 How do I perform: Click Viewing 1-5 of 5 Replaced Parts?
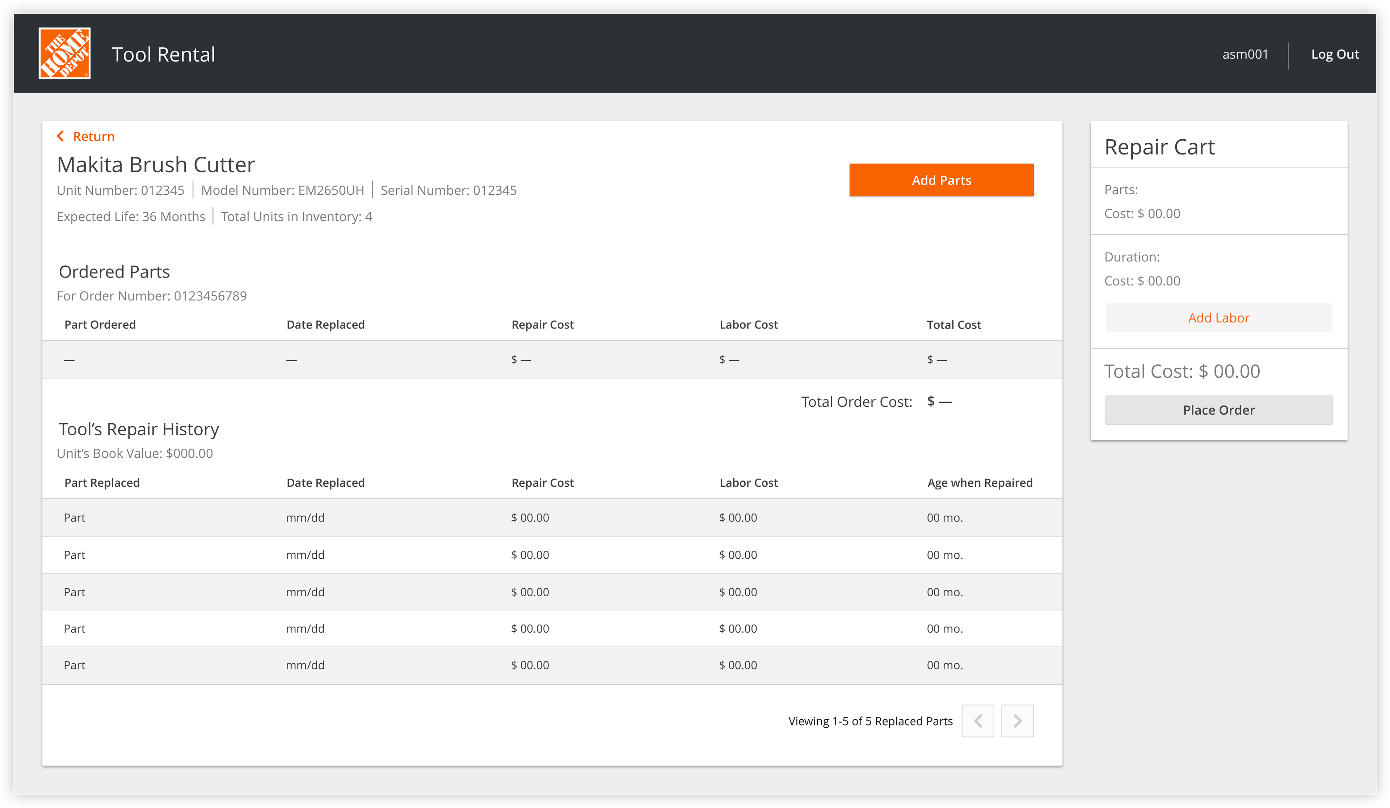click(x=871, y=721)
